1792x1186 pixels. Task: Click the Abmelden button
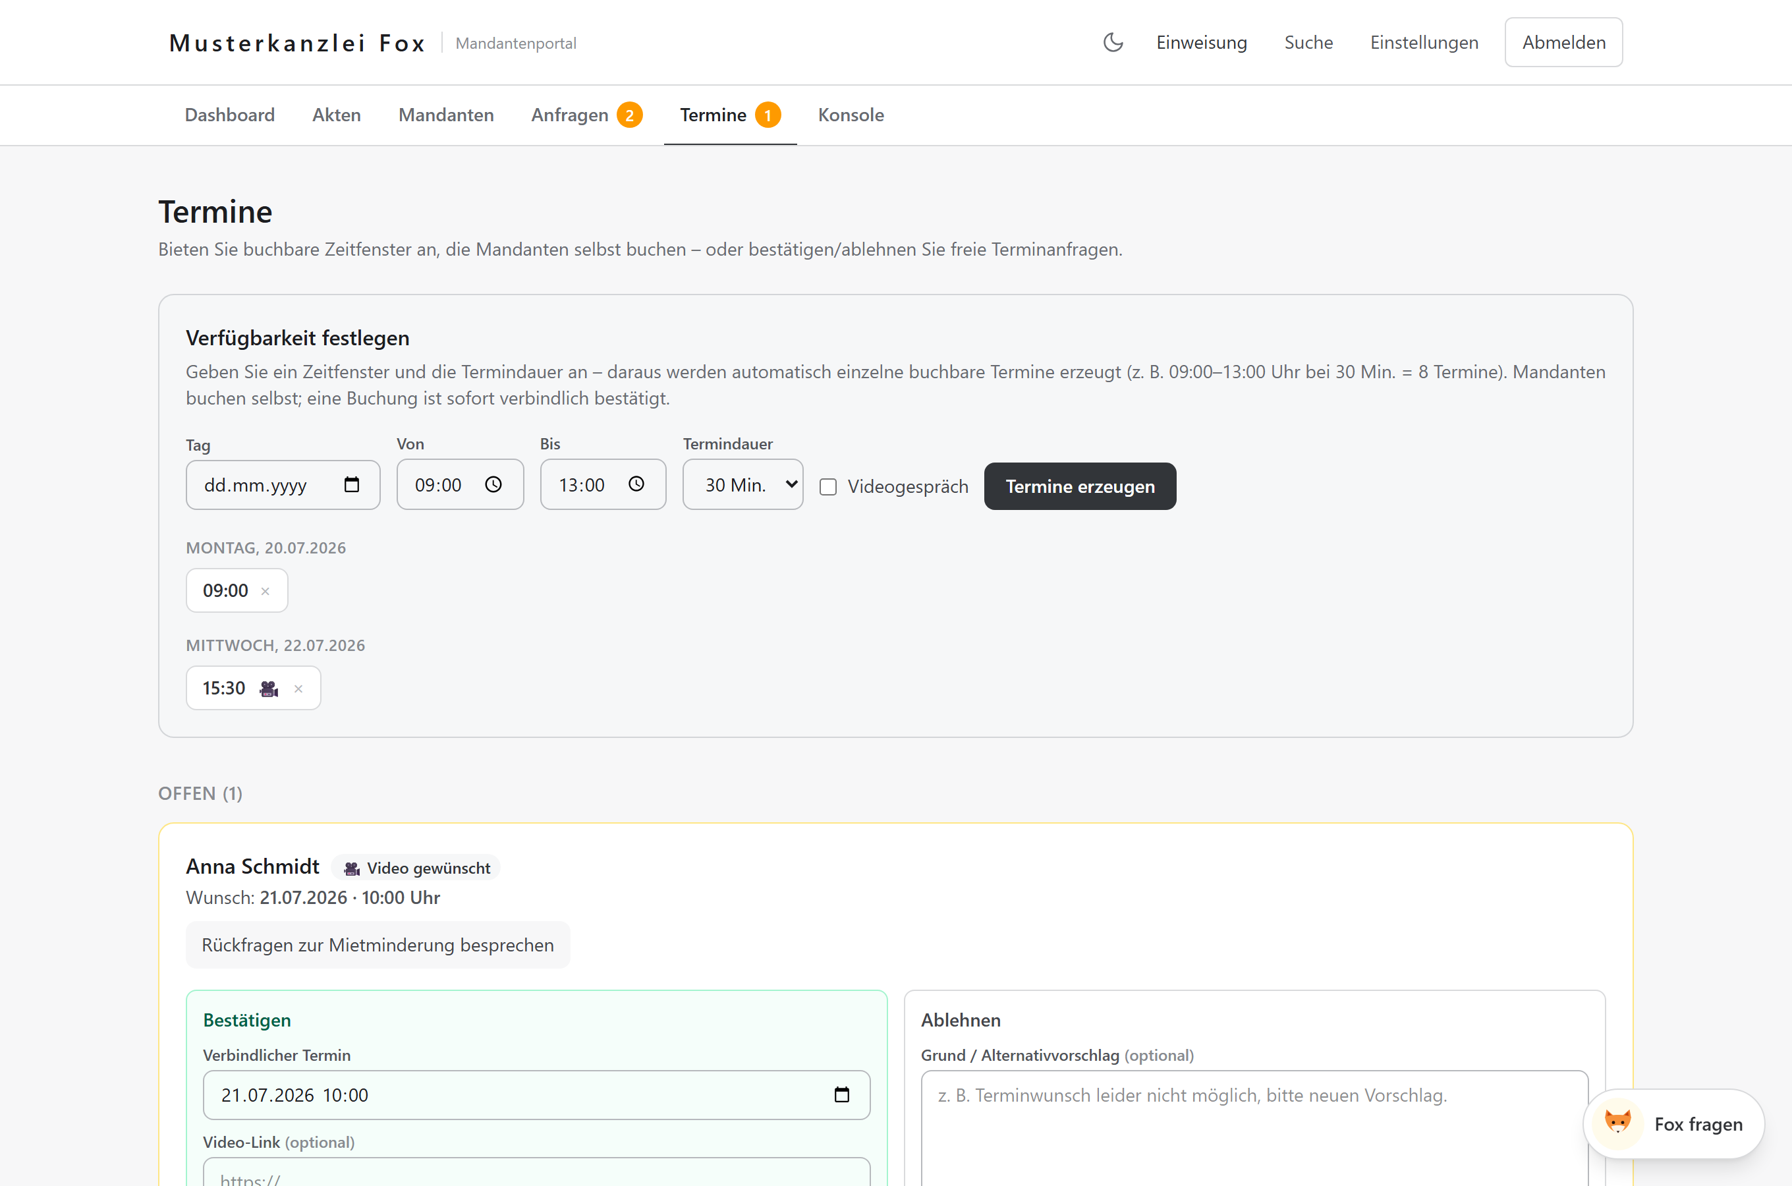click(1563, 42)
